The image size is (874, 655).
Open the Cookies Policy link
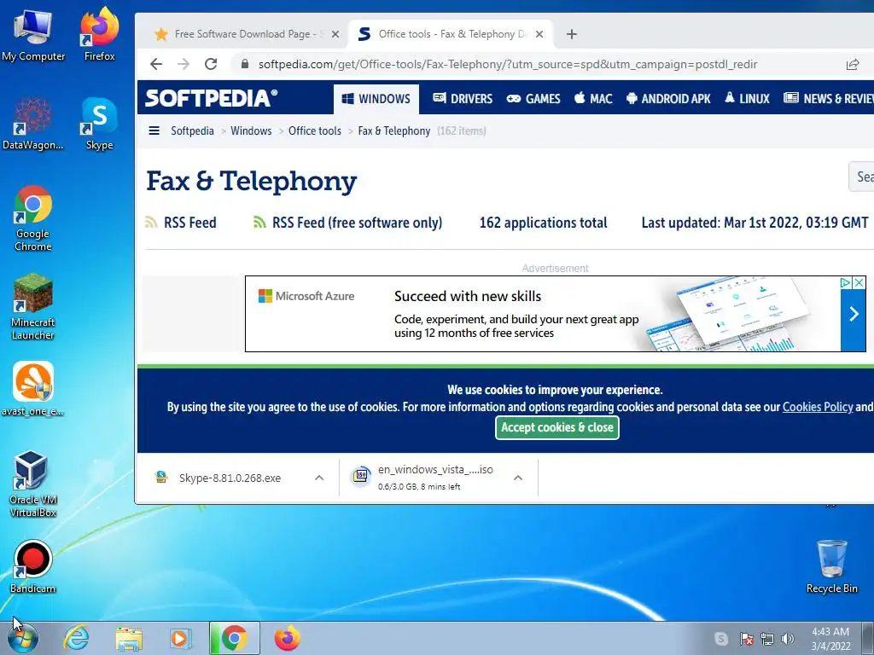817,407
